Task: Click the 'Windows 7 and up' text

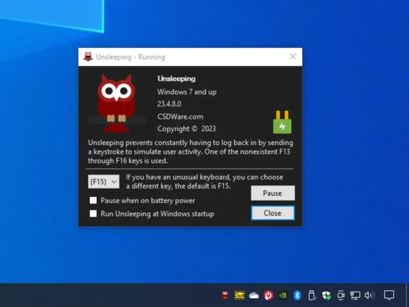Action: pos(187,92)
